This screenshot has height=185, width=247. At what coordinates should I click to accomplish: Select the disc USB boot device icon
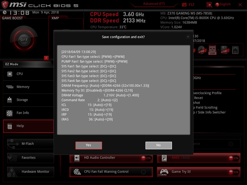tap(201, 50)
